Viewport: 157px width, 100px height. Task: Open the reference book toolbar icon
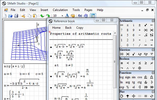pyautogui.click(x=86, y=16)
